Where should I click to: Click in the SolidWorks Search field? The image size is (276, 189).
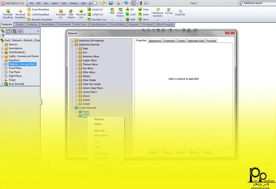click(x=259, y=3)
